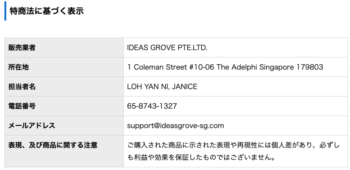The height and width of the screenshot is (170, 350).
Task: Select the IDEAS GROVE PTE.LTD. company name
Action: point(167,48)
